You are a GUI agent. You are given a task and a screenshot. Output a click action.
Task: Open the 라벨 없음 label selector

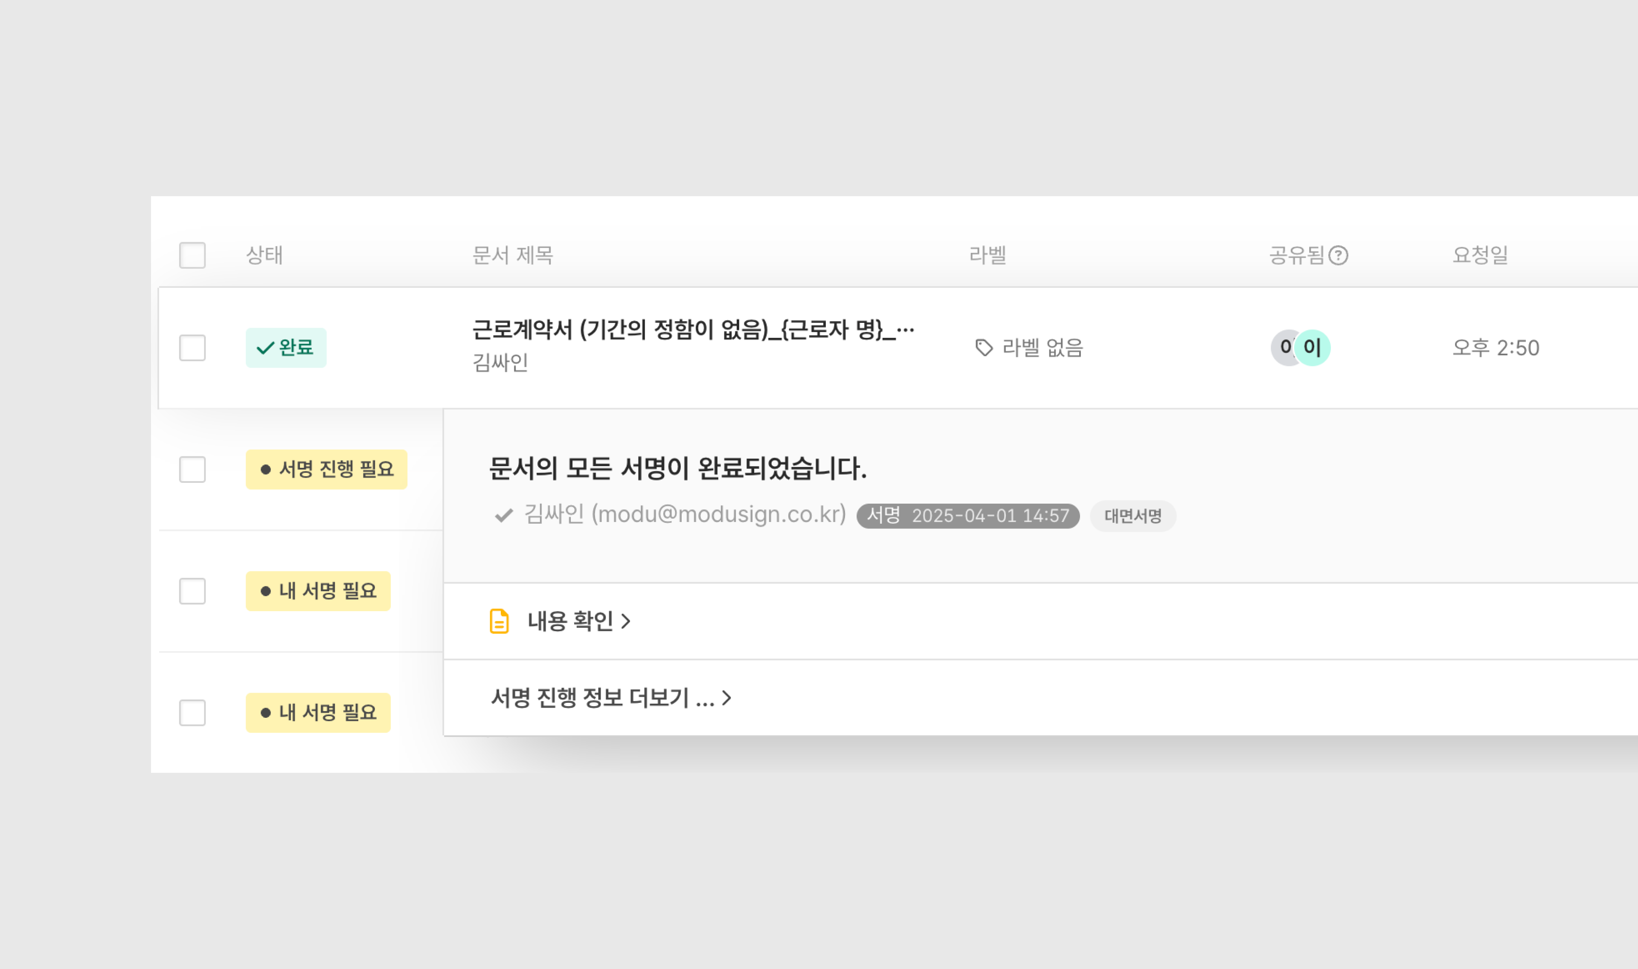click(x=1042, y=347)
